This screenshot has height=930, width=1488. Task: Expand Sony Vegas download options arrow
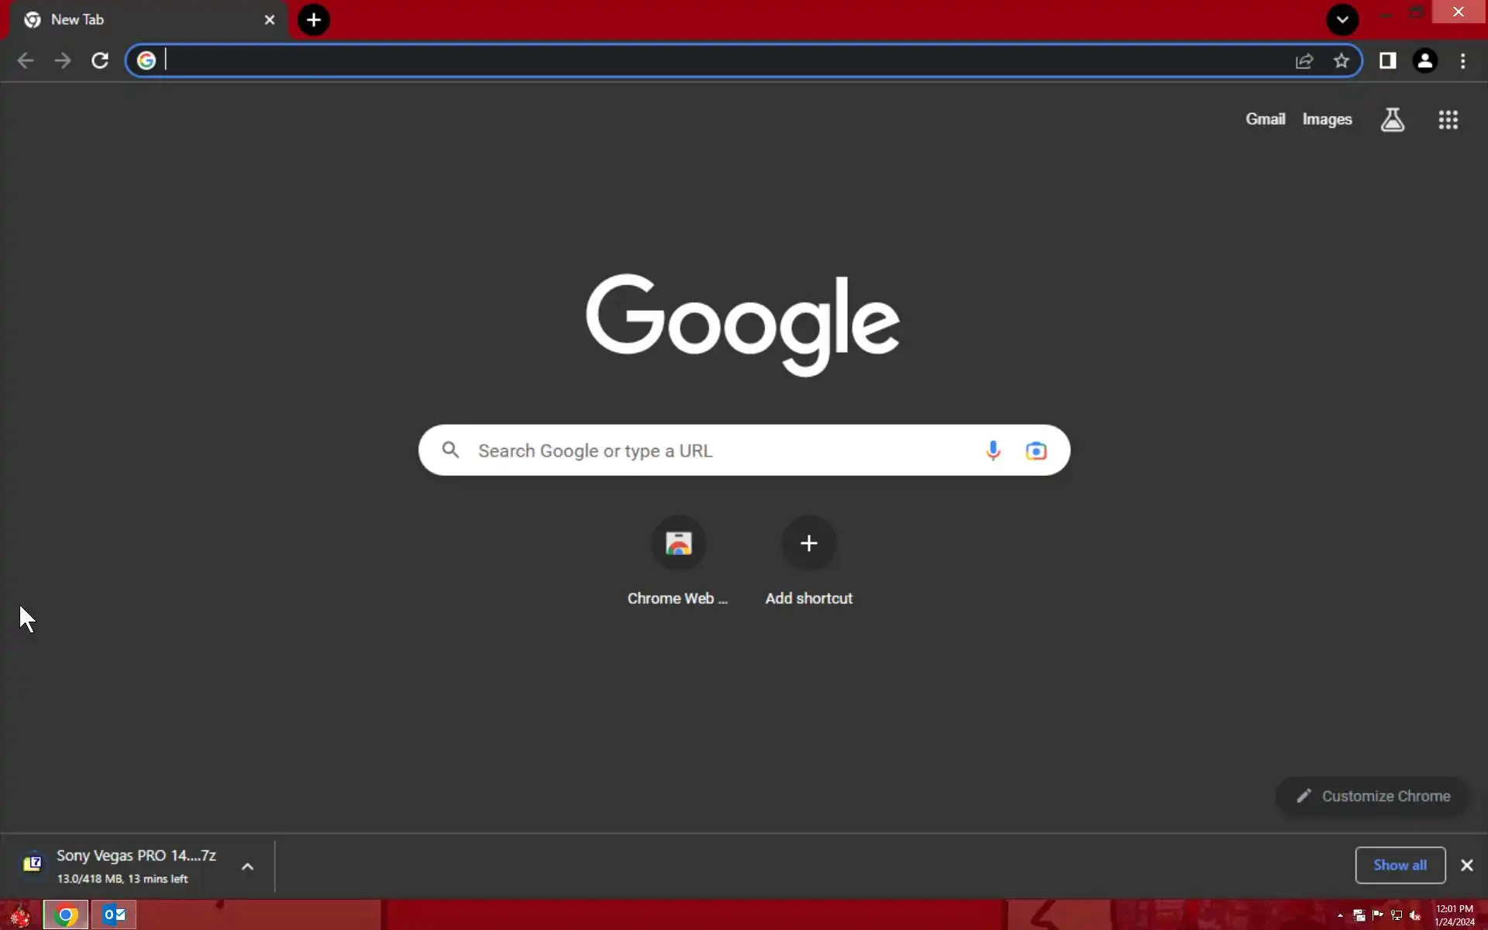[x=247, y=866]
